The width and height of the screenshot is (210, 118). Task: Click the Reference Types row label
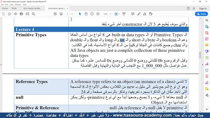31,82
